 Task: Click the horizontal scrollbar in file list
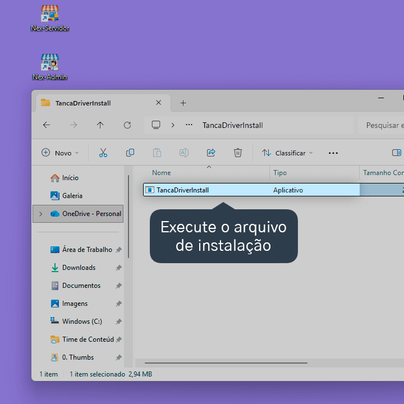pyautogui.click(x=226, y=363)
